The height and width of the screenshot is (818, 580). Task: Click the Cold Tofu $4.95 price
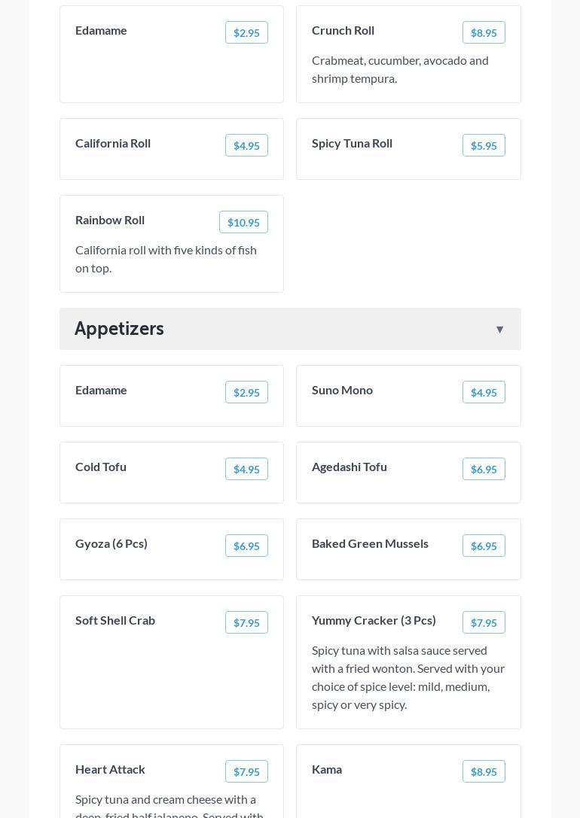tap(246, 469)
